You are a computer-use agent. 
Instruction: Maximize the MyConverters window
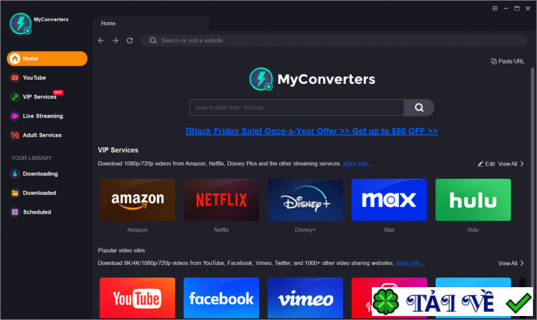pyautogui.click(x=517, y=9)
